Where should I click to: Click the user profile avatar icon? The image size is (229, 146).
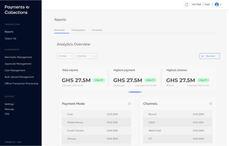[x=216, y=5]
